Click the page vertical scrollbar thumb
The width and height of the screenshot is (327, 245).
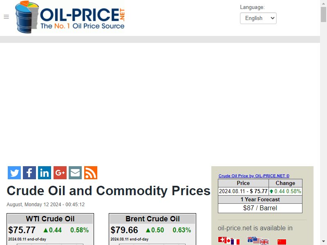pos(323,14)
